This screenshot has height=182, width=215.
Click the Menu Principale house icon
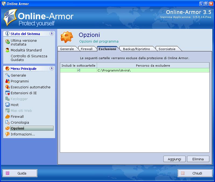[x=8, y=69]
